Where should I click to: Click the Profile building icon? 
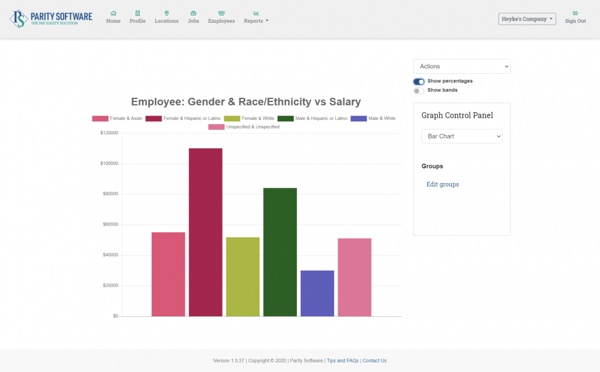pyautogui.click(x=137, y=13)
